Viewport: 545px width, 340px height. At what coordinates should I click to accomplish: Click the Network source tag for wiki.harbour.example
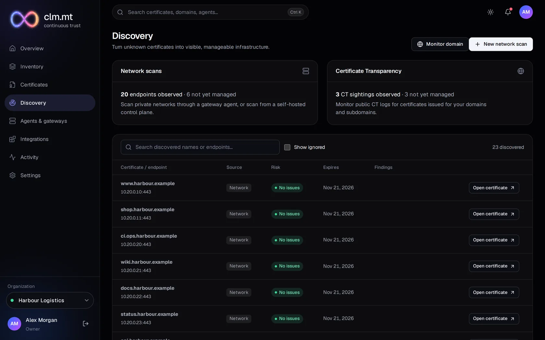(239, 266)
